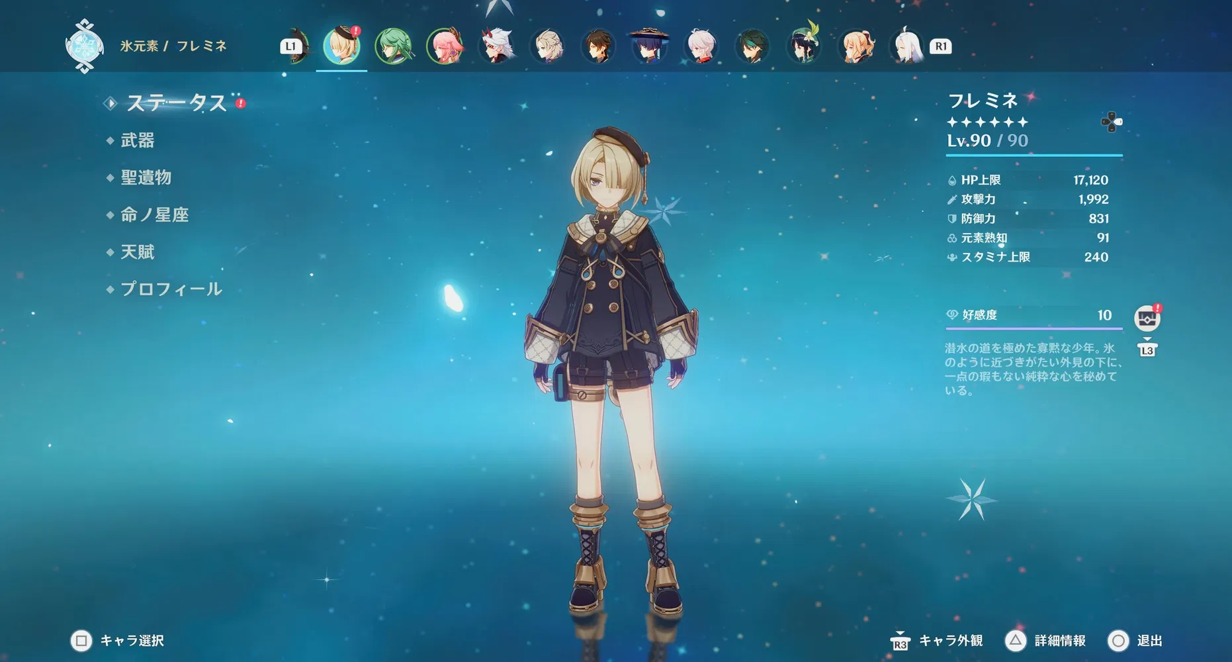Select the white-haired character with red streak
Viewport: 1232px width, 662px height.
click(701, 46)
